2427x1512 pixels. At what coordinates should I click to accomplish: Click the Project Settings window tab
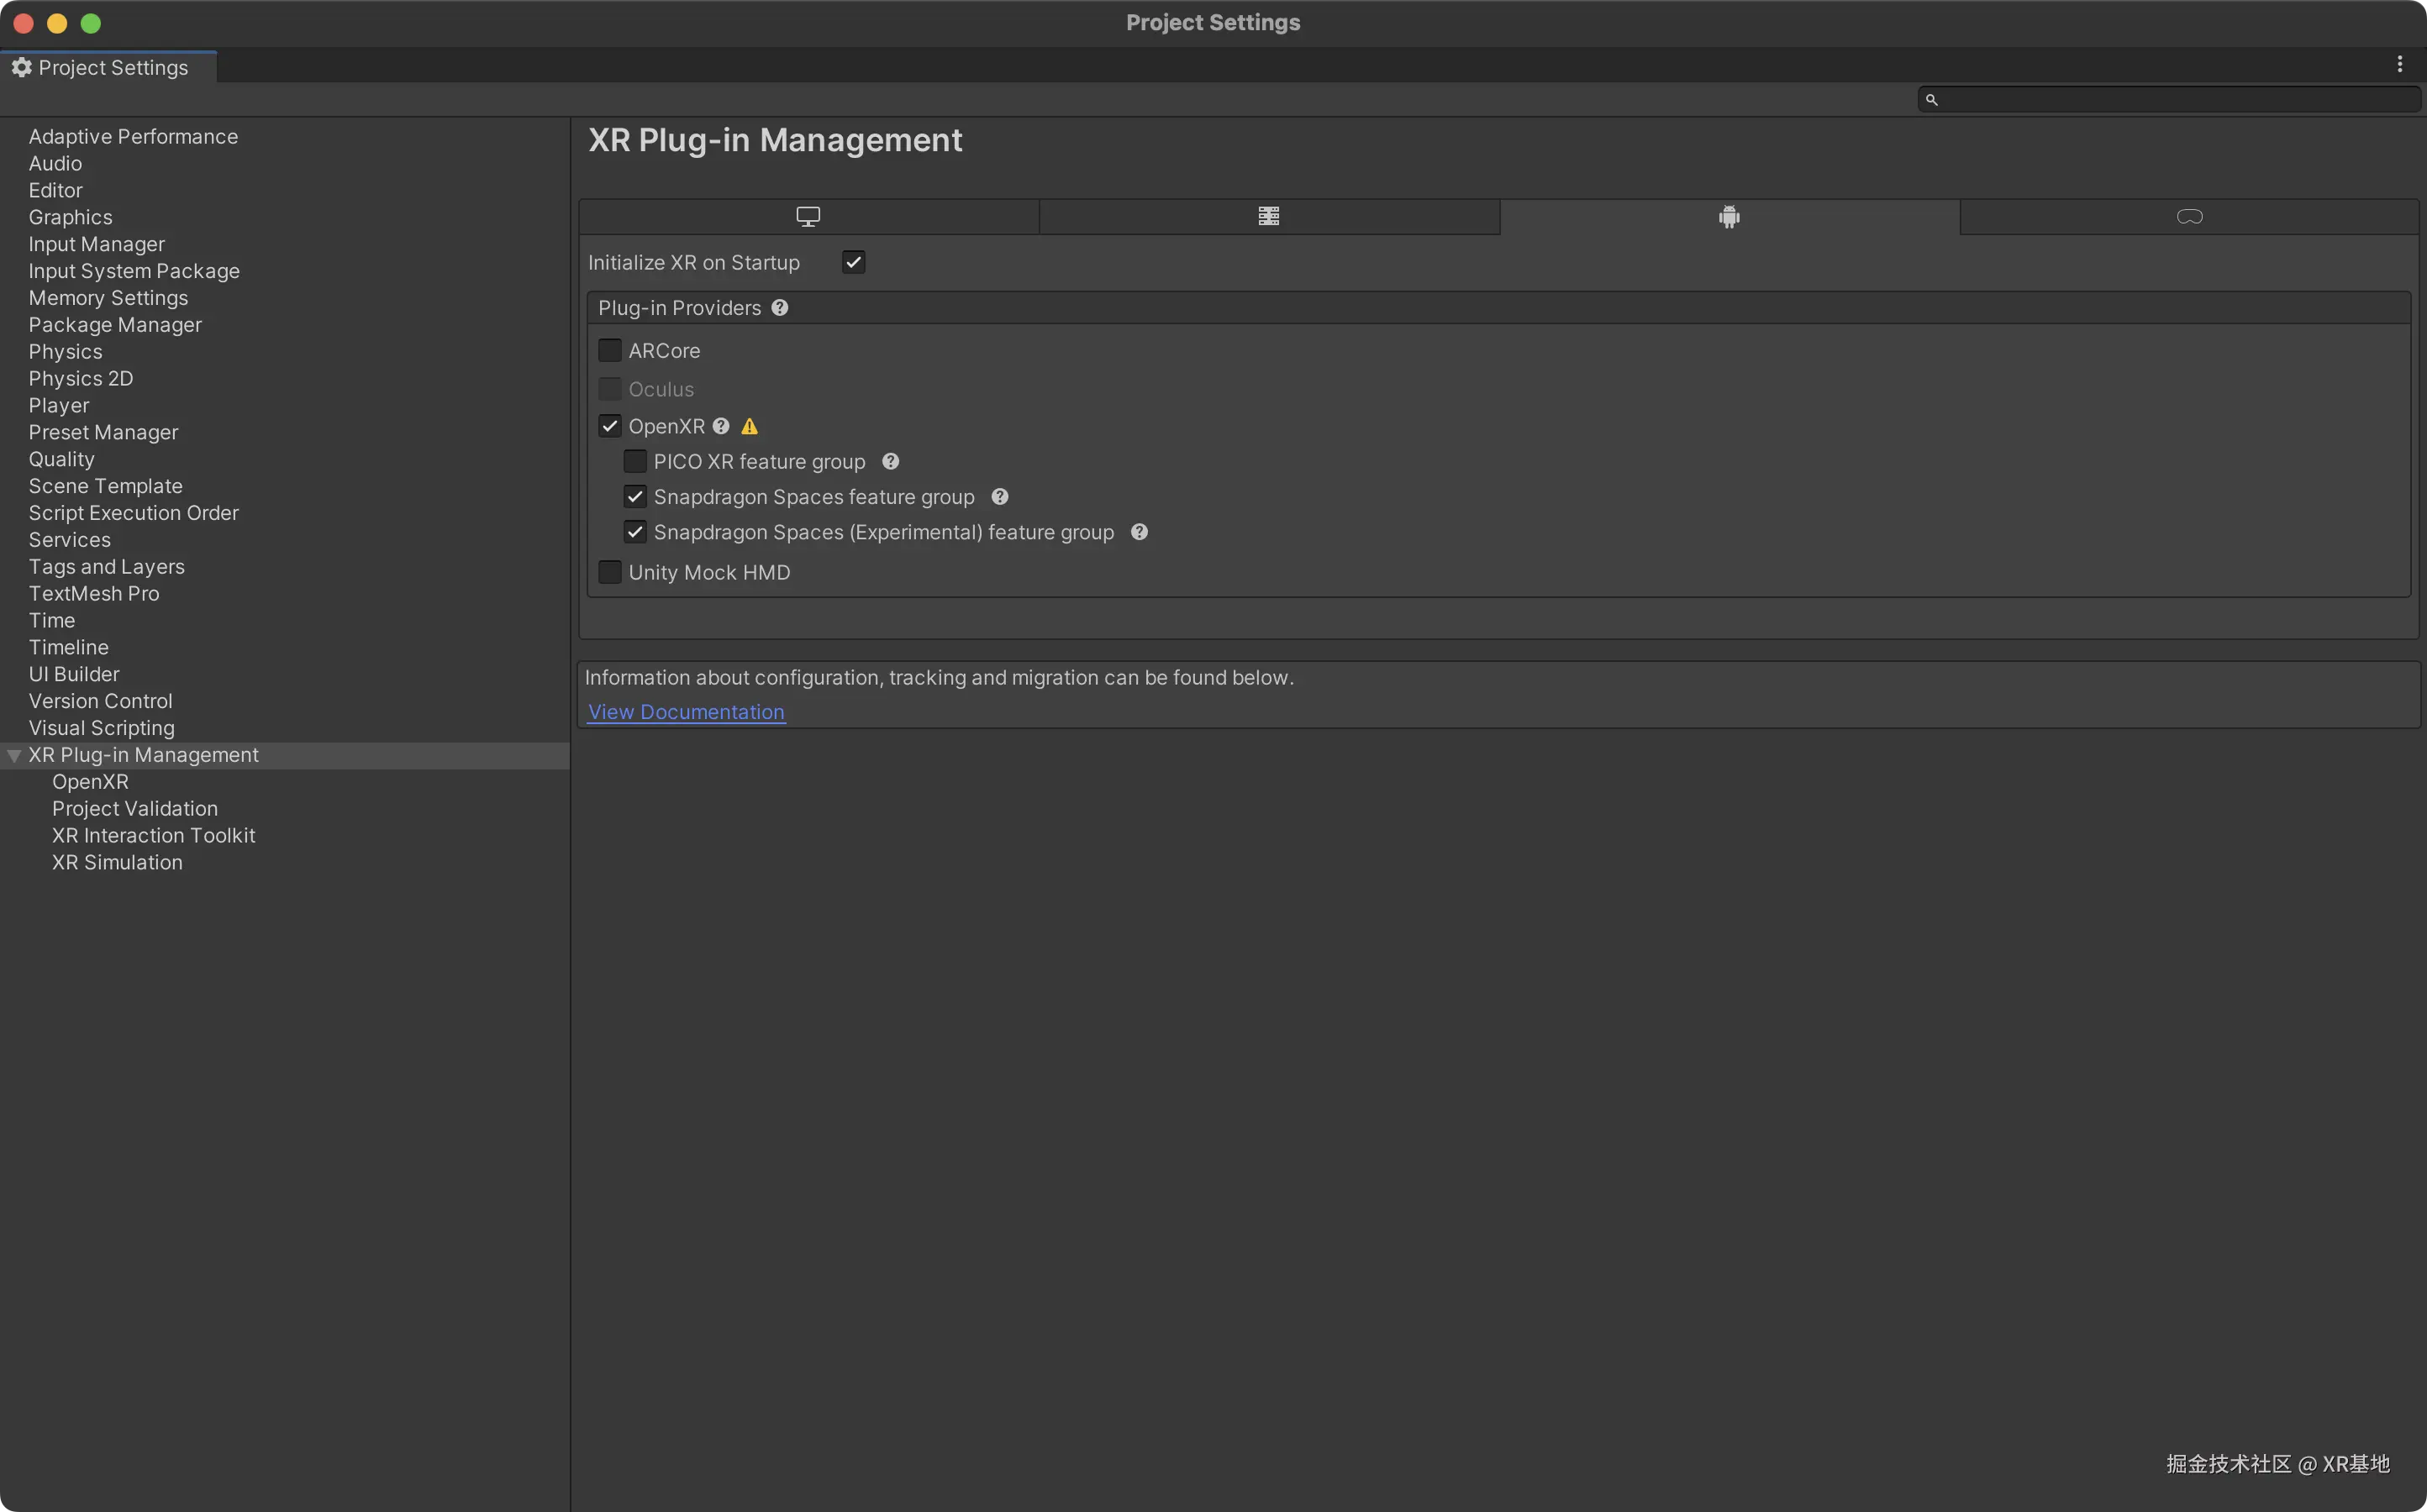coord(108,67)
